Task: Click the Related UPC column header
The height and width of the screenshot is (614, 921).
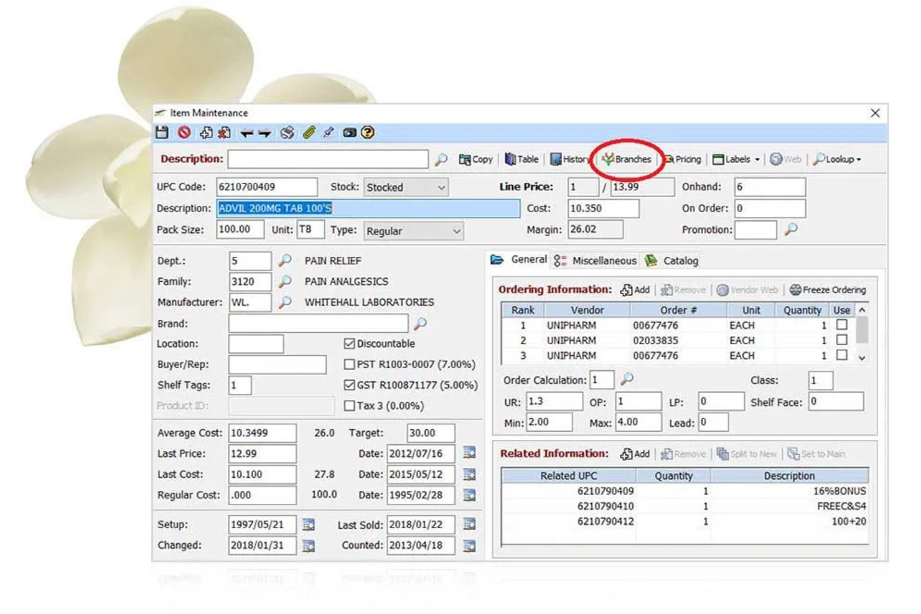Action: pos(568,476)
